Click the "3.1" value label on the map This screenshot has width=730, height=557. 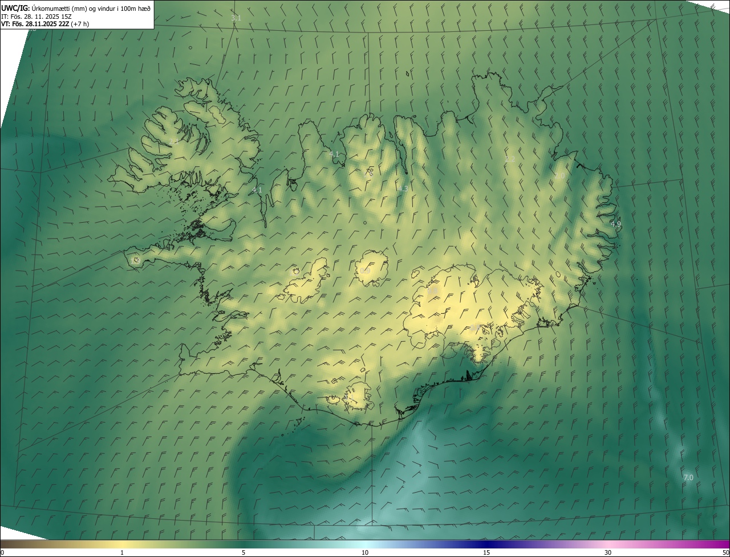click(x=236, y=18)
